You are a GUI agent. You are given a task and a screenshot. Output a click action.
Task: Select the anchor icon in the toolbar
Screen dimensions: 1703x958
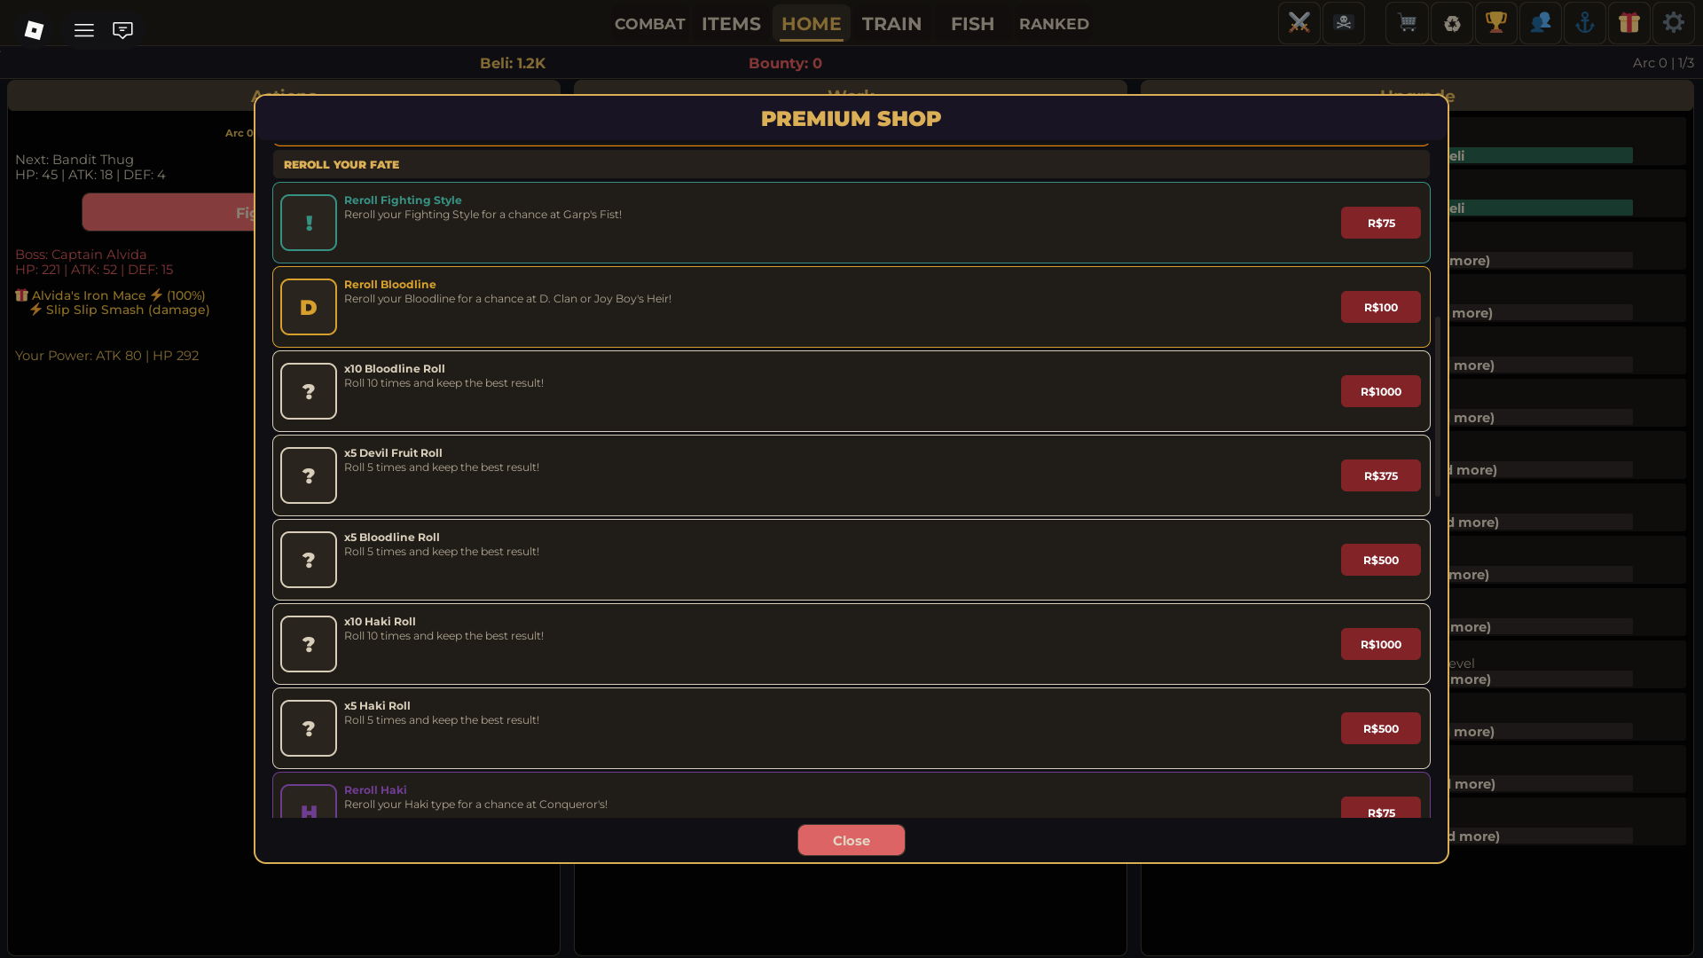(1585, 23)
